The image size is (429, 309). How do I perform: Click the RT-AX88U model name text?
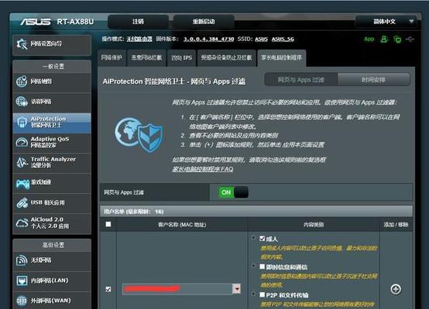point(75,22)
